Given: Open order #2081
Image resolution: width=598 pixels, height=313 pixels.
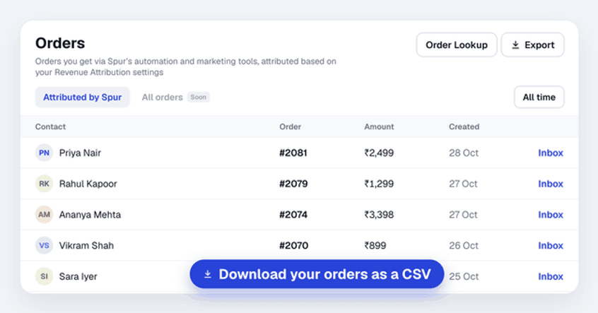Looking at the screenshot, I should pyautogui.click(x=293, y=153).
